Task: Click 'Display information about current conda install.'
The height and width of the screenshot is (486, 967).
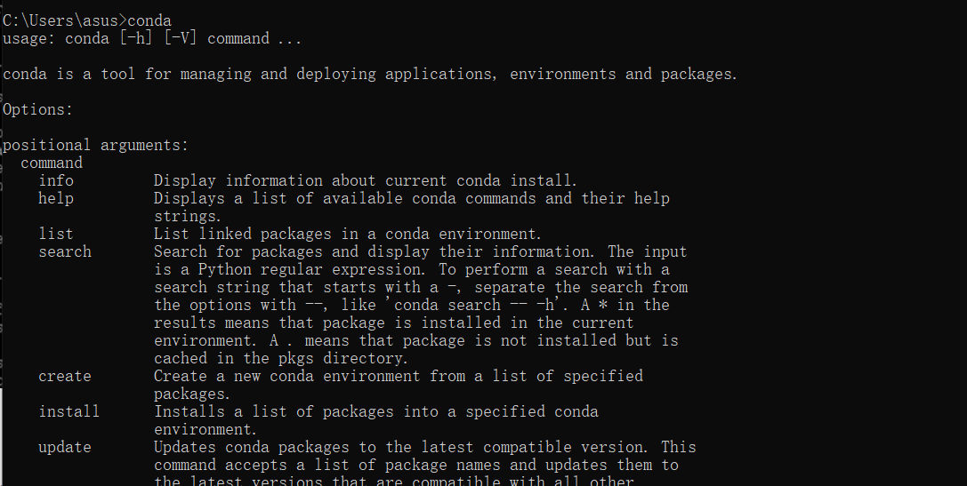Action: tap(366, 181)
